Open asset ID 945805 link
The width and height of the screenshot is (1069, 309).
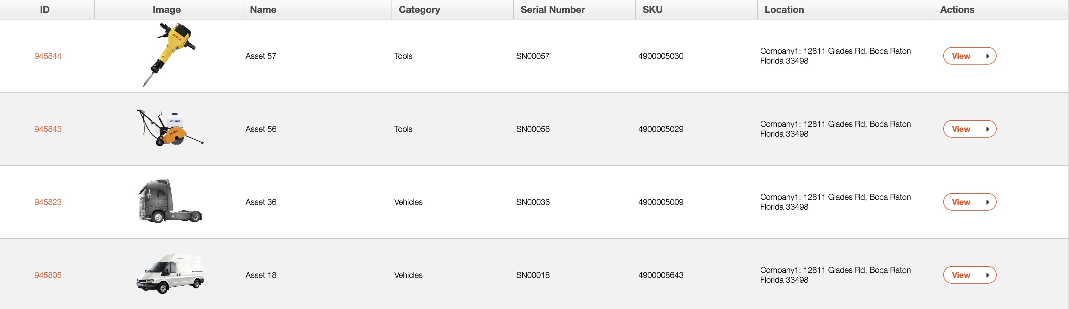point(48,275)
